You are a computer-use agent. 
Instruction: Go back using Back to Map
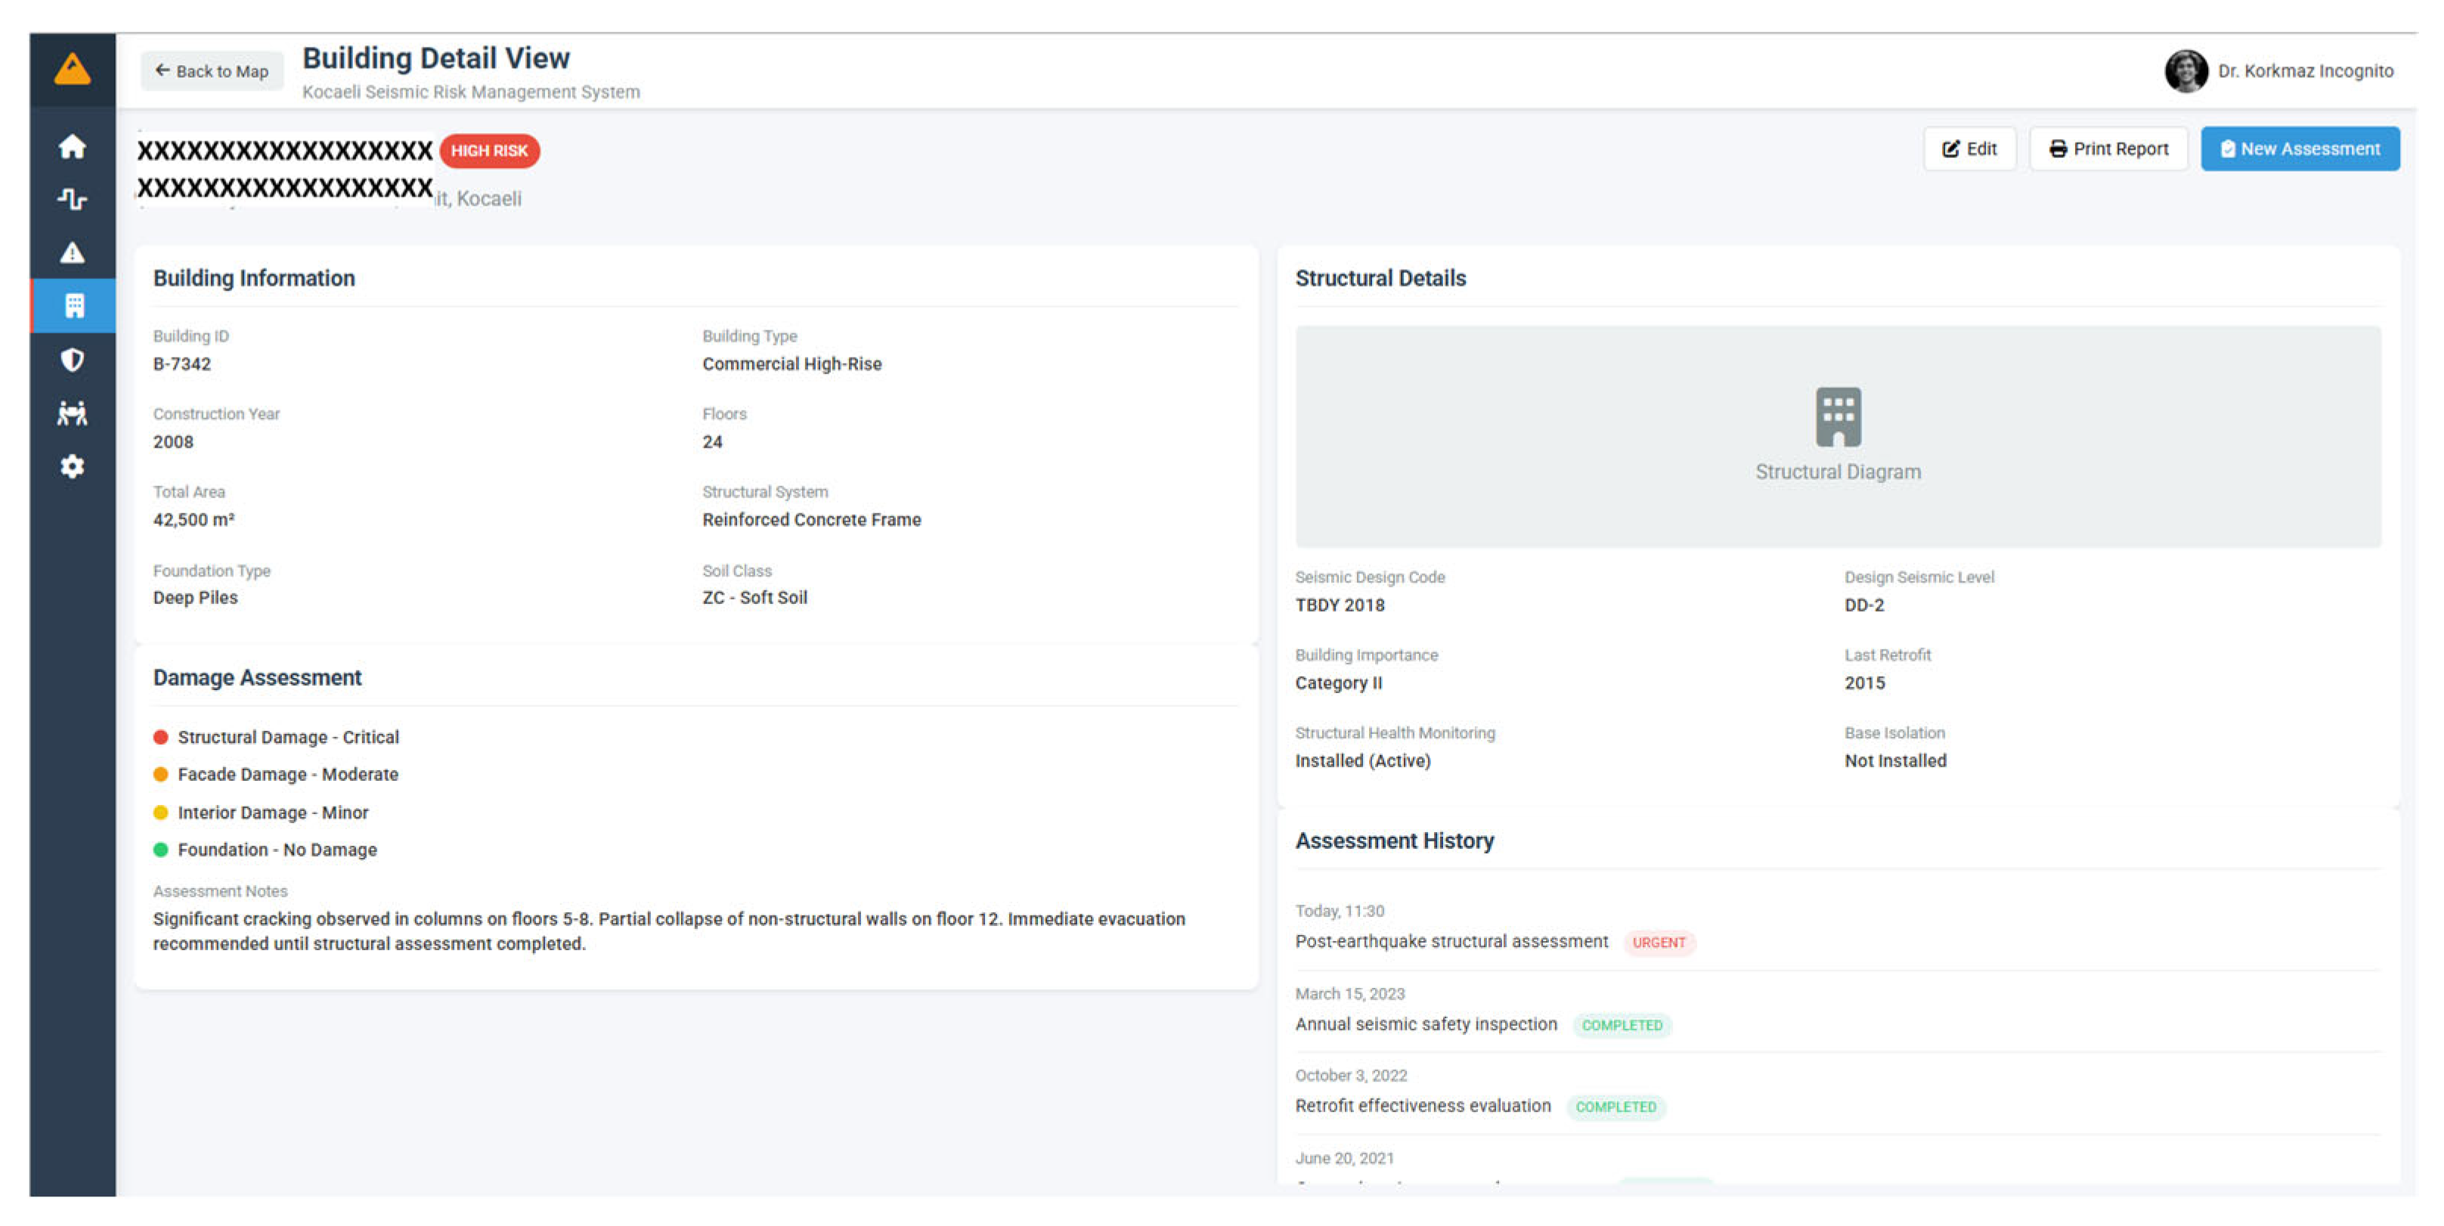click(212, 71)
